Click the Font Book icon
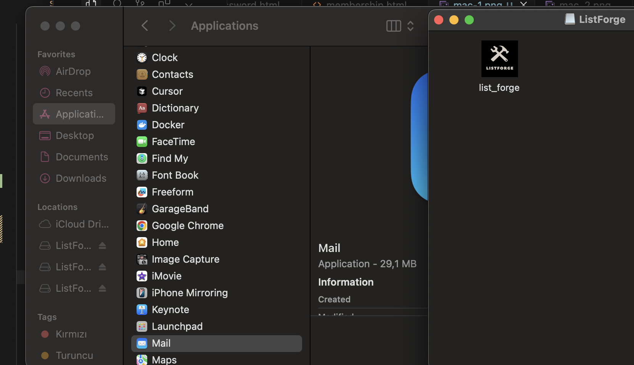Viewport: 634px width, 365px height. click(x=142, y=175)
